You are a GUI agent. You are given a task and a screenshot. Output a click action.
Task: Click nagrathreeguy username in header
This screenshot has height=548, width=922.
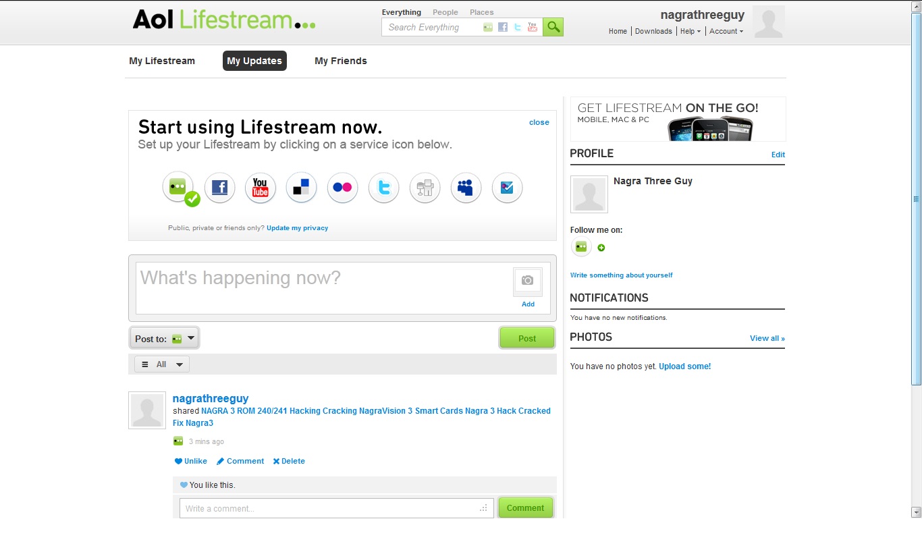(703, 16)
